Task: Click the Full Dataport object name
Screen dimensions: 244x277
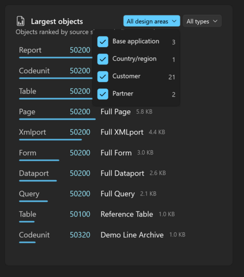Action: click(x=123, y=173)
